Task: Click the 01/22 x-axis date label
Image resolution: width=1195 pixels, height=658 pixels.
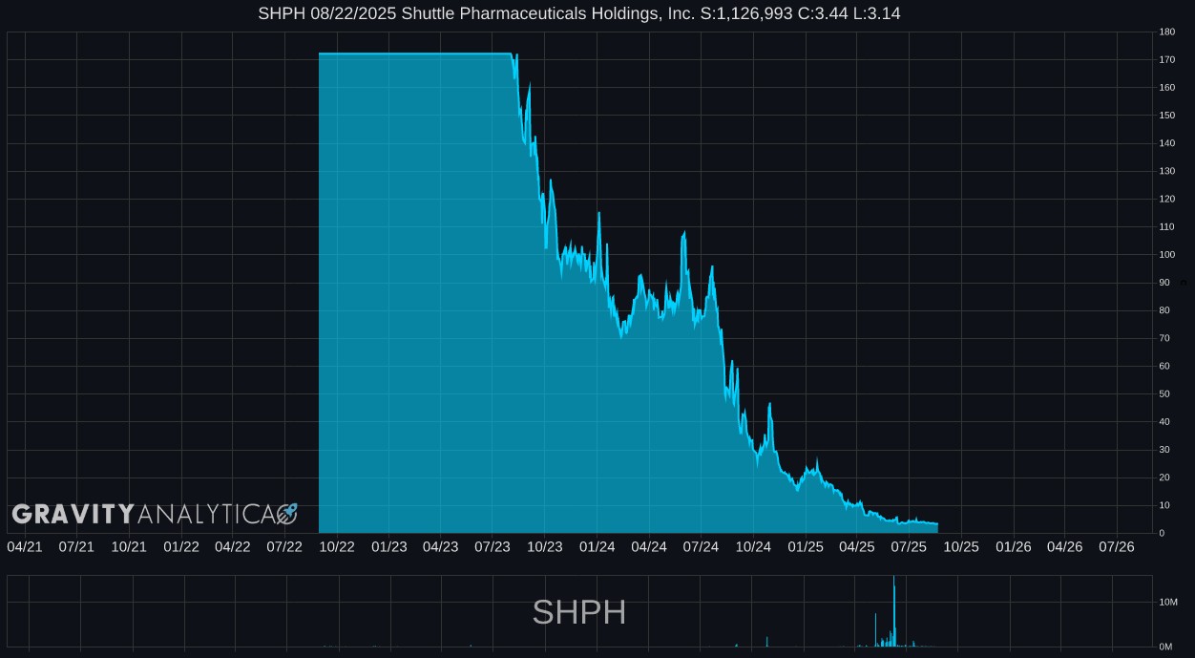Action: coord(181,546)
